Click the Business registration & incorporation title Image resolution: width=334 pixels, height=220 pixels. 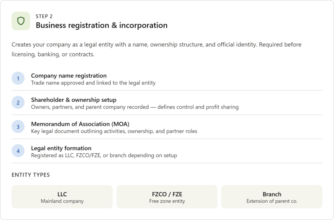pyautogui.click(x=101, y=25)
